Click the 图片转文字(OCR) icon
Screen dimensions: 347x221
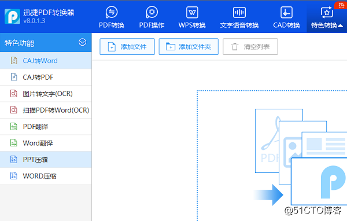coord(14,94)
